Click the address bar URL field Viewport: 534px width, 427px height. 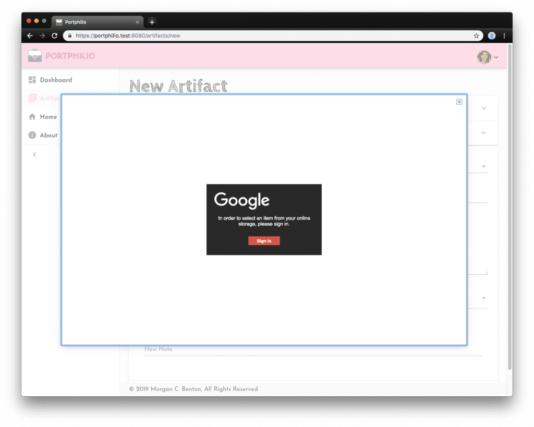(x=273, y=36)
